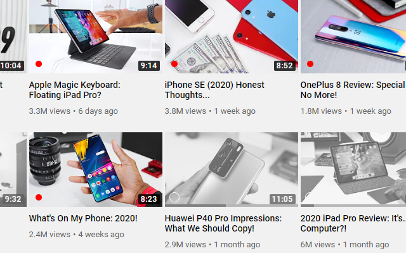Open 'What's On My Phone: 2020!' title link
406x253 pixels.
pos(83,218)
